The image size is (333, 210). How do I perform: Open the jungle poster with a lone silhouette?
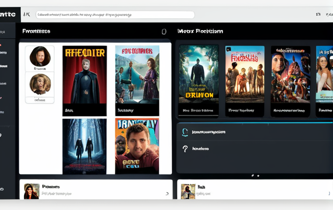198,74
